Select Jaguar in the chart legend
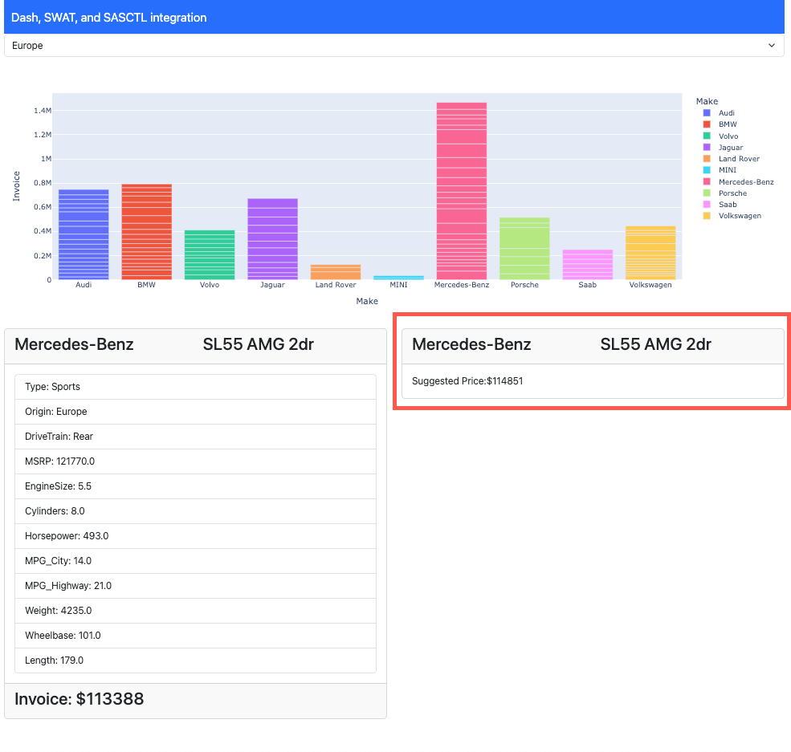Viewport: 791px width, 752px height. click(x=705, y=147)
